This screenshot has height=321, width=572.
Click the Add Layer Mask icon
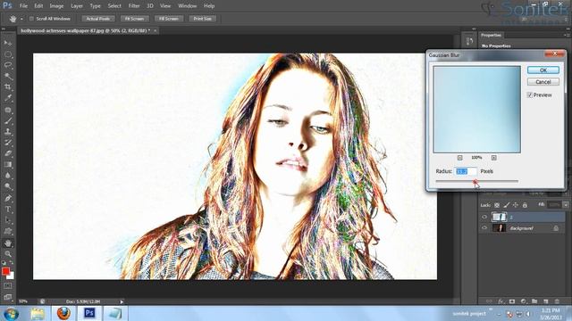click(512, 301)
